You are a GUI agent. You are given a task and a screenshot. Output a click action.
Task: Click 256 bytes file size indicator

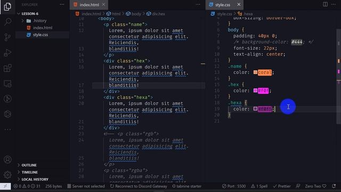[53, 186]
